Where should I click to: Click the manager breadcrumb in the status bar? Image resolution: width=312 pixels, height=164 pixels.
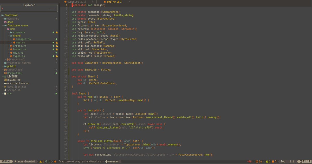(x=113, y=161)
